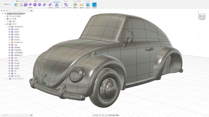Switch to the メッシュ tab
This screenshot has width=209, height=117.
pos(66,1)
